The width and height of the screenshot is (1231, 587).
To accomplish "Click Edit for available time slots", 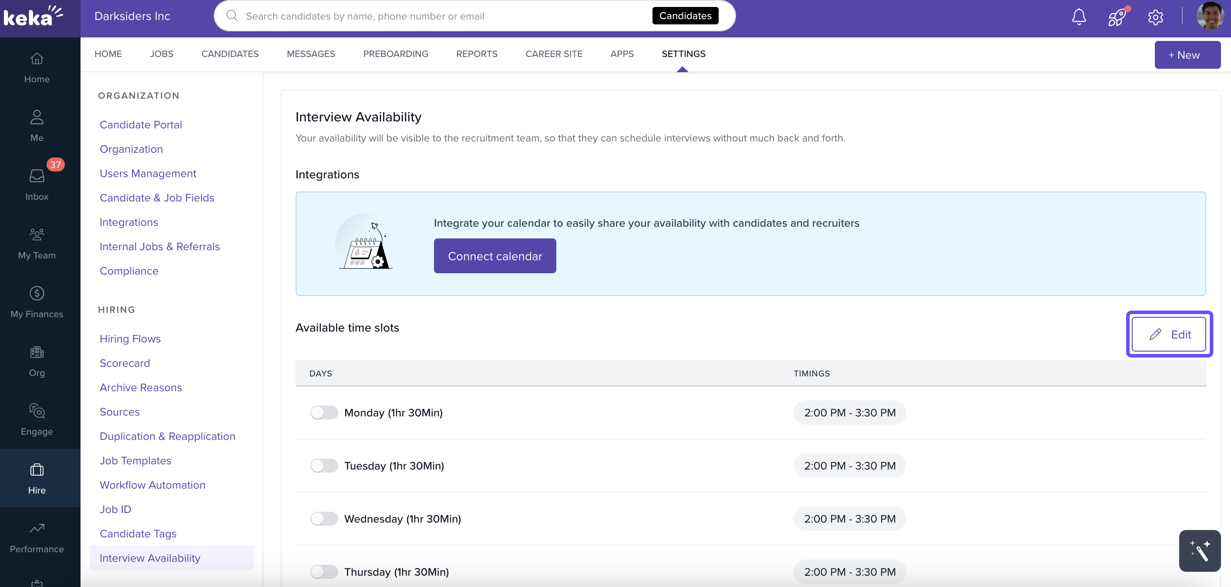I will pos(1169,334).
